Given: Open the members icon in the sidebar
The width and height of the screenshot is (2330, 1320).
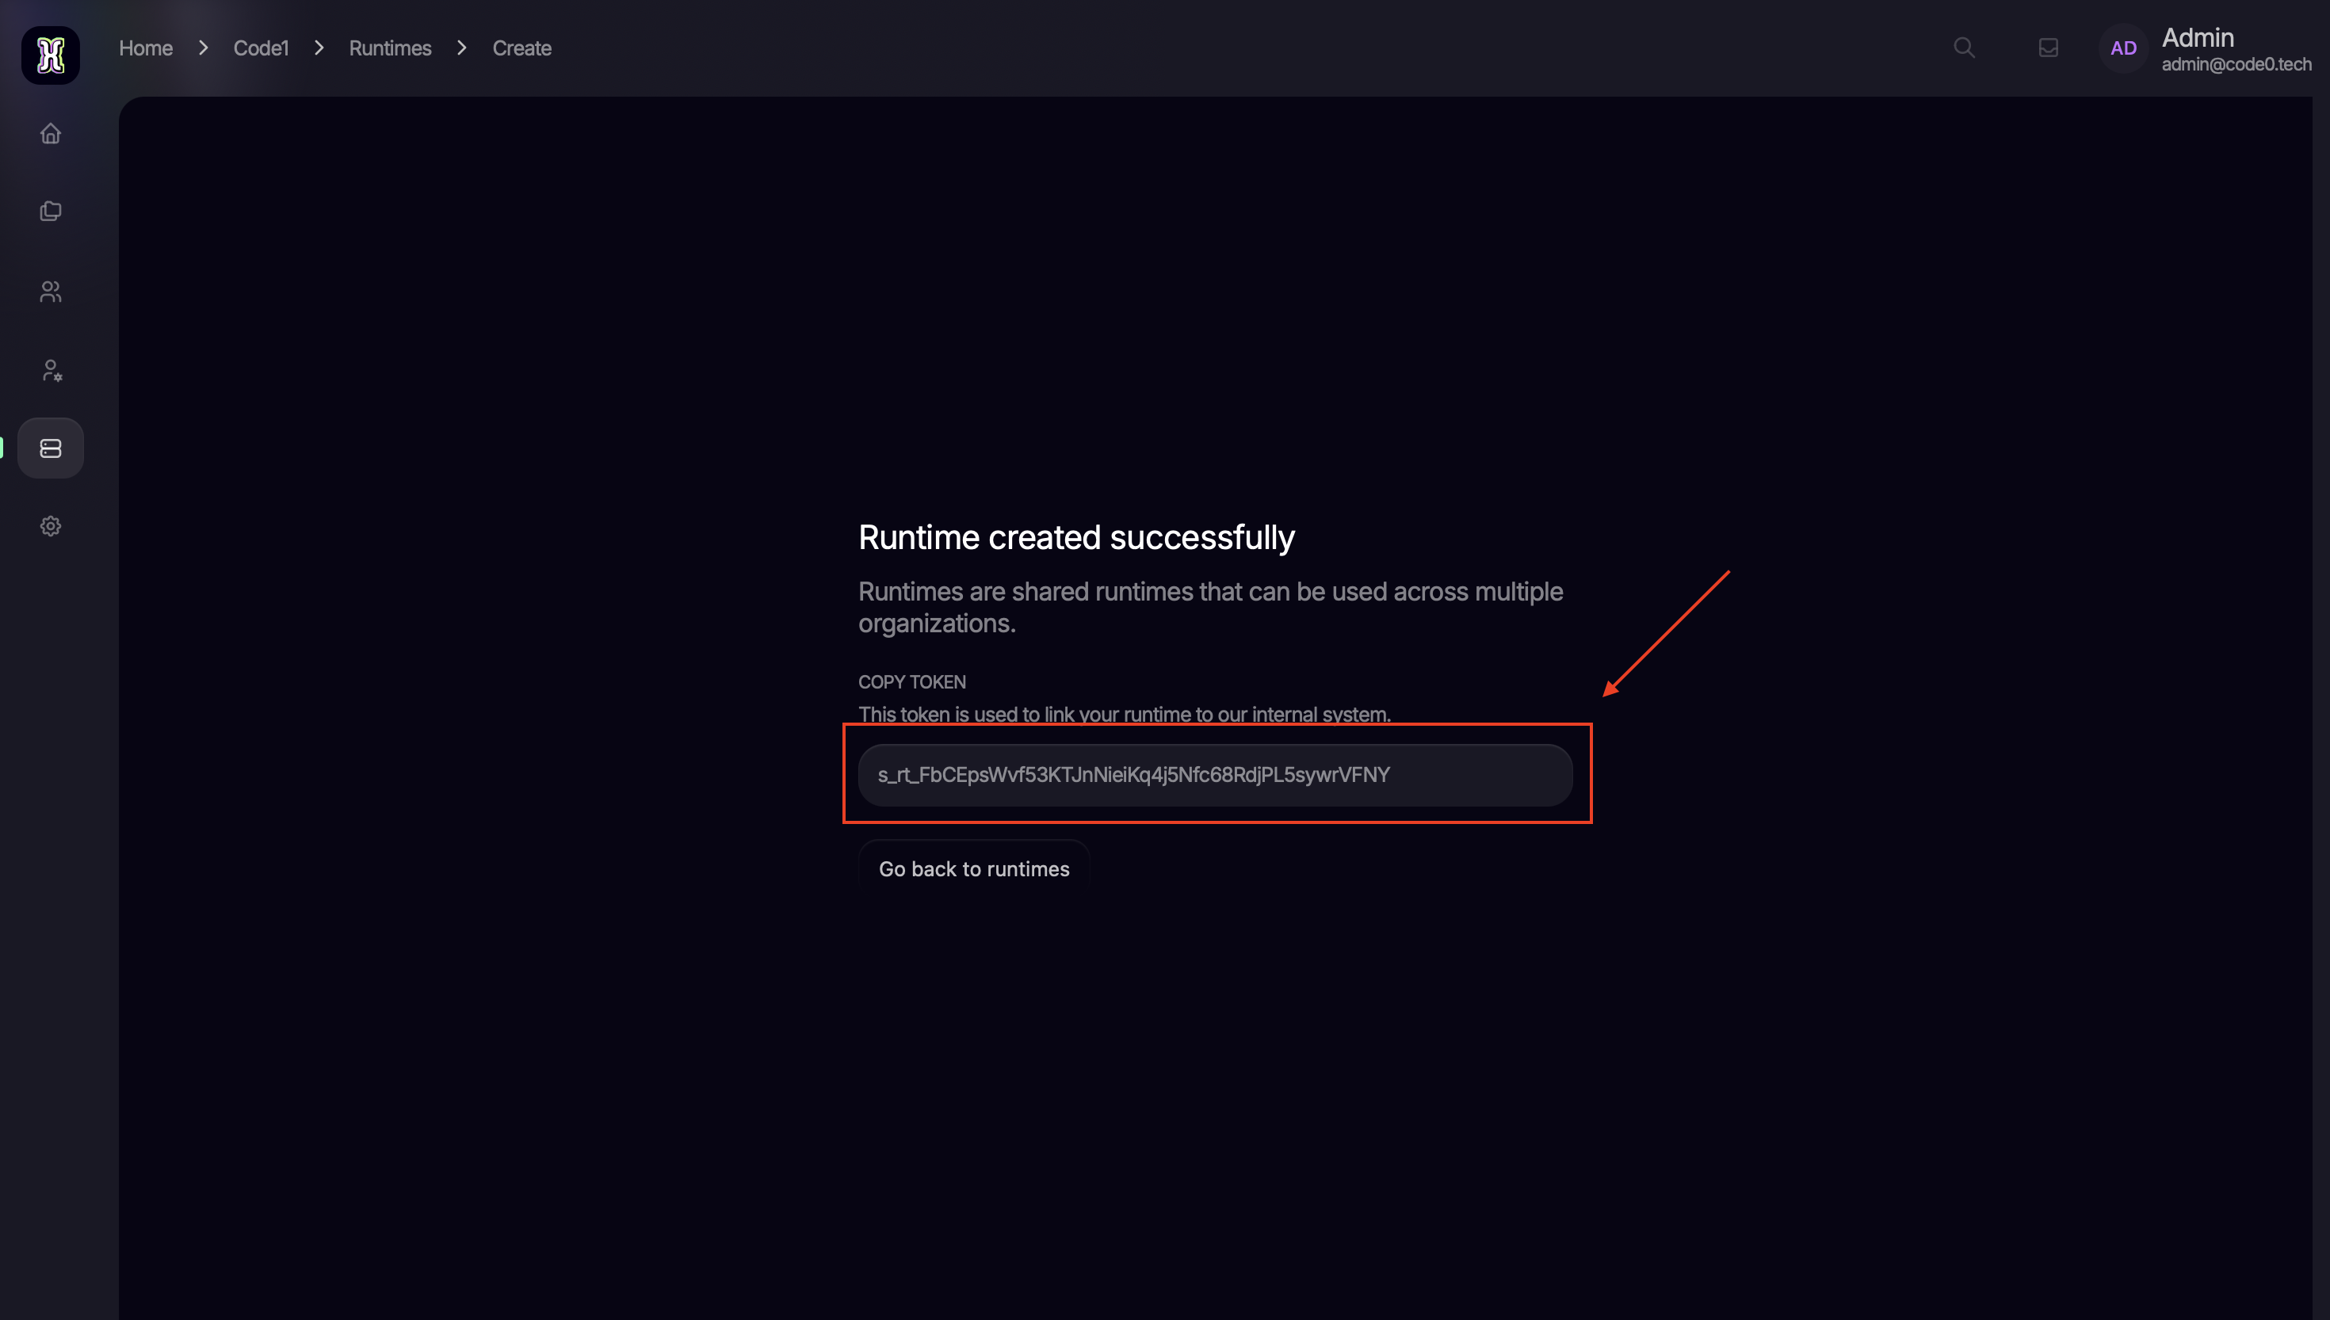Looking at the screenshot, I should 51,291.
